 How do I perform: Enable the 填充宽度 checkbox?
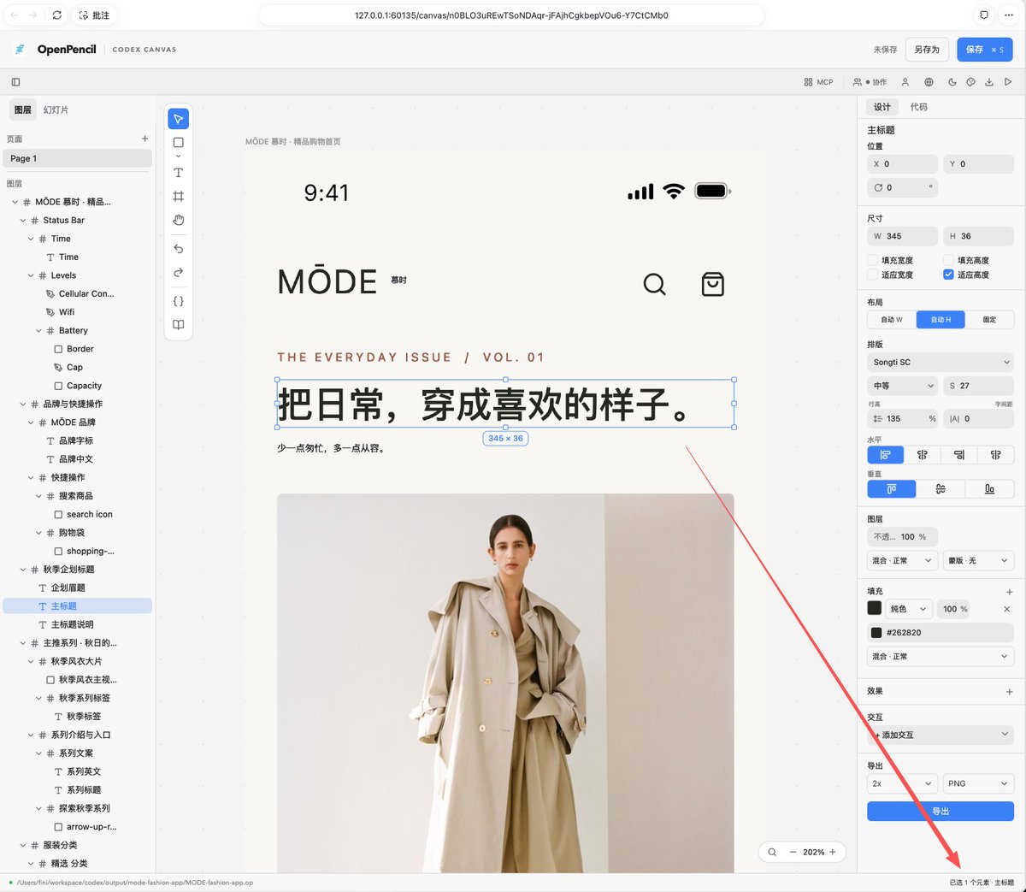(873, 260)
